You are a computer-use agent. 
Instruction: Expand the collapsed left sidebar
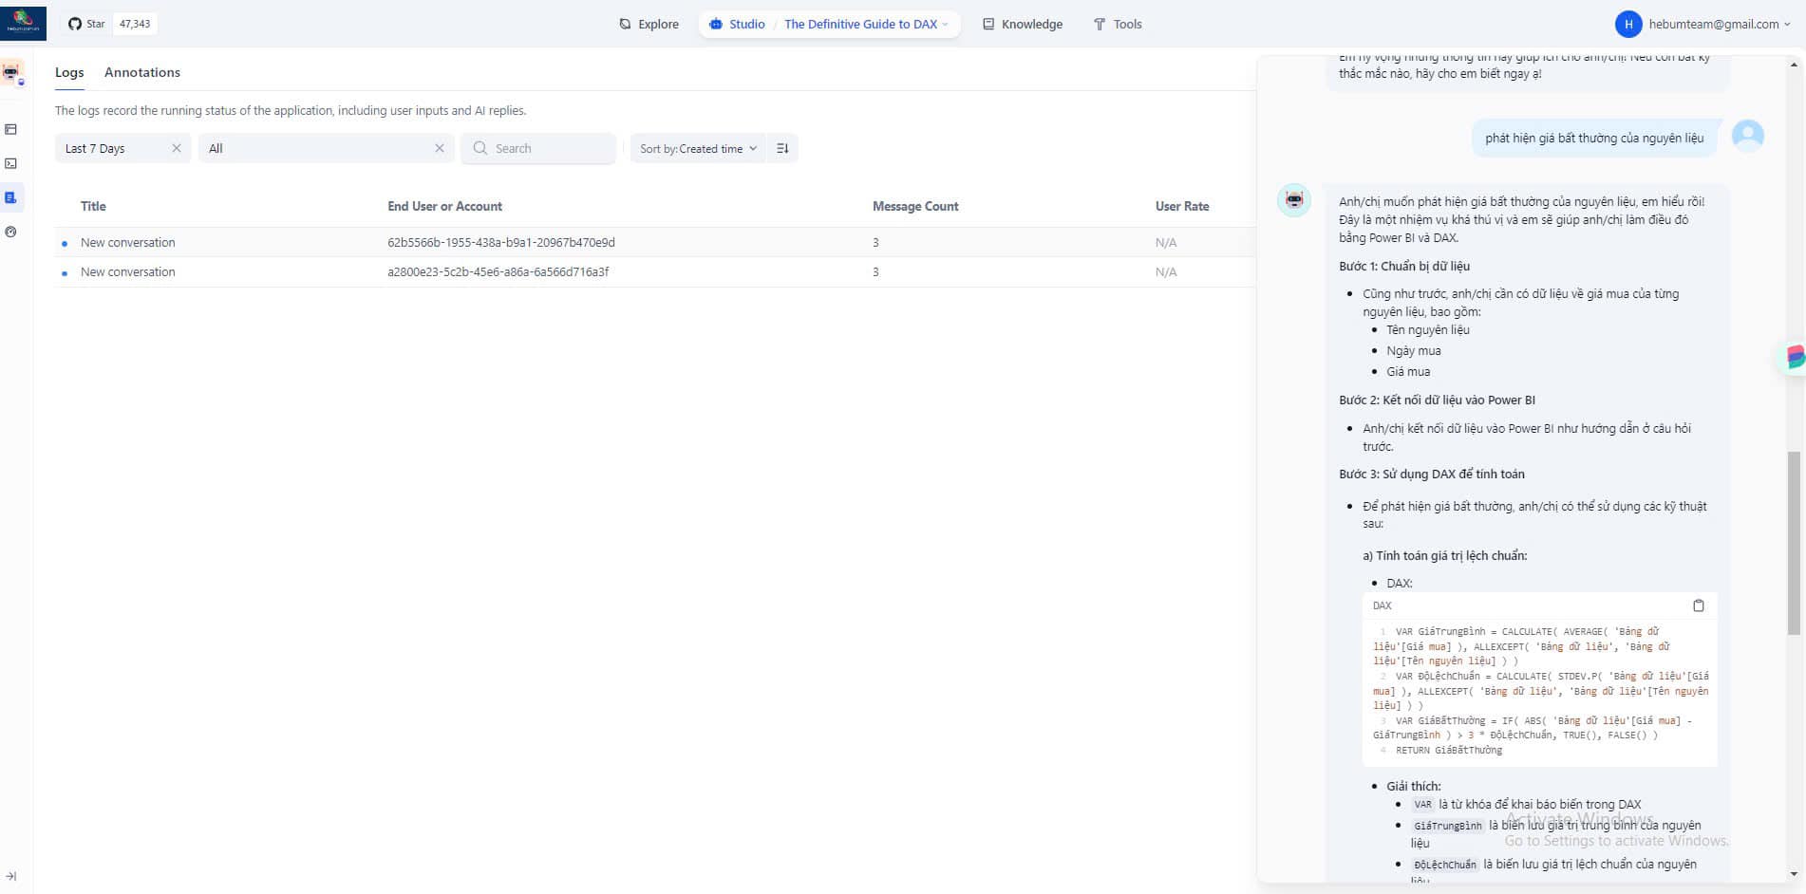[x=11, y=876]
